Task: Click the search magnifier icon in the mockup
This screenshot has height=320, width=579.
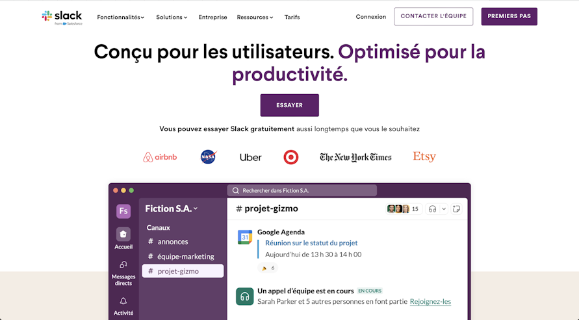Action: pyautogui.click(x=236, y=191)
